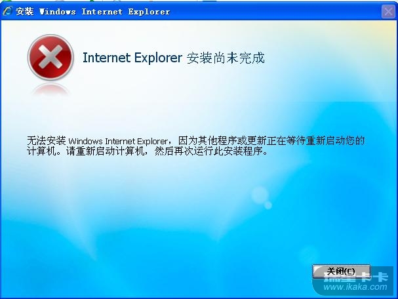Click "Windows Internet Explorer" in message body
The height and width of the screenshot is (299, 398).
point(118,141)
